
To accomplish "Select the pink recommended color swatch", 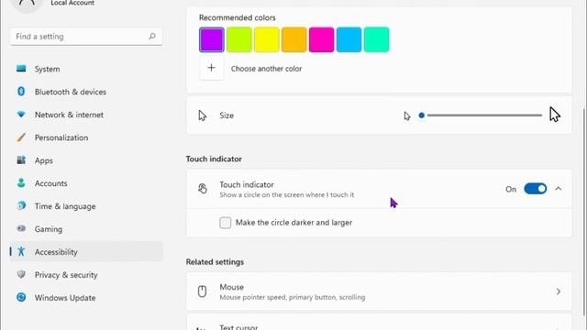I will tap(322, 39).
